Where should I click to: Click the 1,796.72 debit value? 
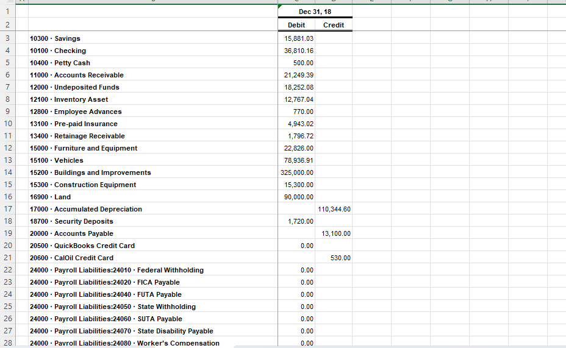[300, 136]
